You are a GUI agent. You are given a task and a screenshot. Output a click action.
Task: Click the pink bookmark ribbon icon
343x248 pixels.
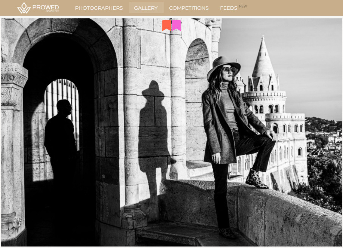point(176,25)
